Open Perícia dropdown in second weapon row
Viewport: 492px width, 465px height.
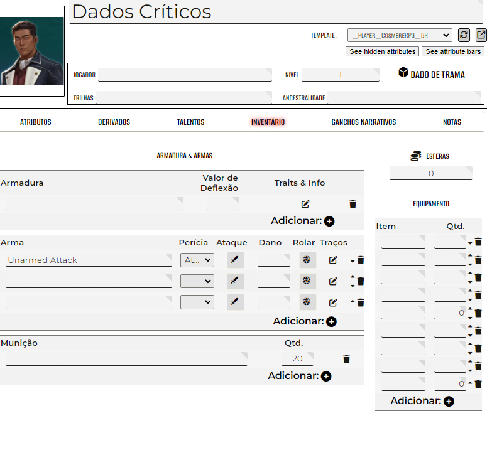(x=197, y=281)
